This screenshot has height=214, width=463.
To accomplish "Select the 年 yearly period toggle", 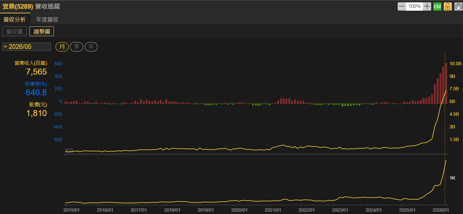I will pos(91,47).
